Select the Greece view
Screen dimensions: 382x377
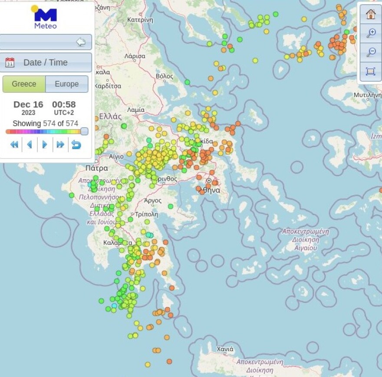point(24,84)
